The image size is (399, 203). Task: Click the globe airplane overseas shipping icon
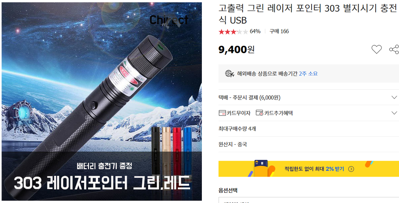(230, 74)
